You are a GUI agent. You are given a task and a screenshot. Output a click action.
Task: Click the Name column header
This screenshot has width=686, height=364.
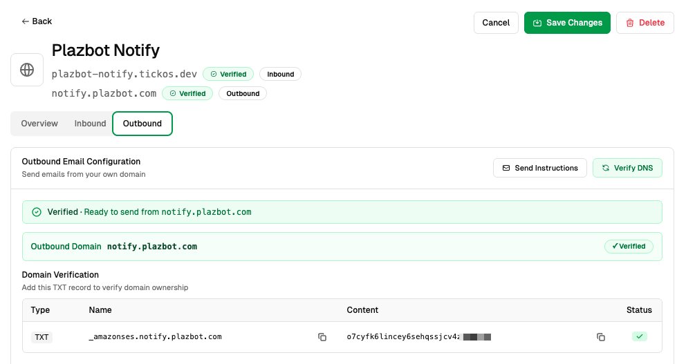(100, 310)
